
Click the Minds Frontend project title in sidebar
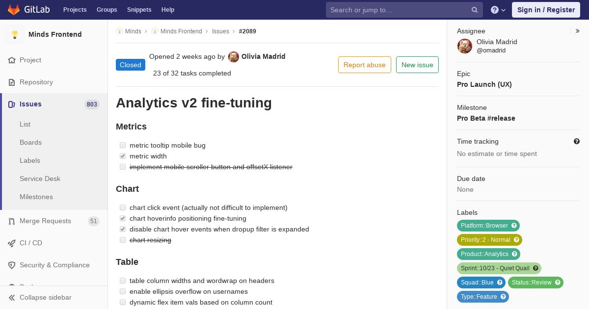pos(55,34)
